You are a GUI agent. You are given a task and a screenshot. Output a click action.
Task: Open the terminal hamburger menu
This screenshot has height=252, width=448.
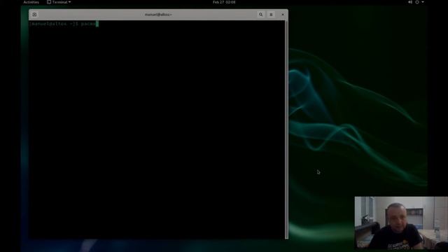271,15
